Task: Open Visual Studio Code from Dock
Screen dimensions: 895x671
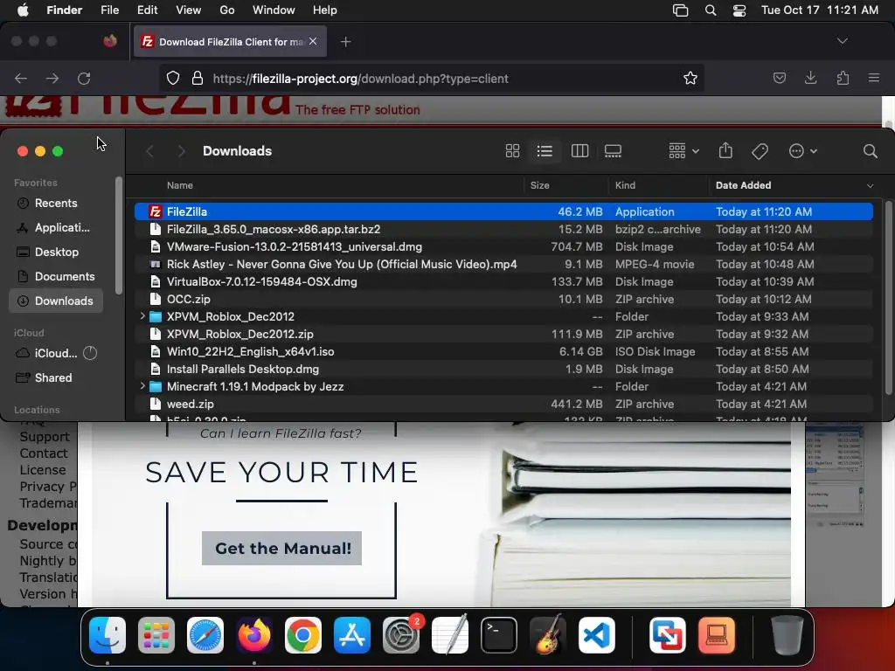Action: [596, 635]
